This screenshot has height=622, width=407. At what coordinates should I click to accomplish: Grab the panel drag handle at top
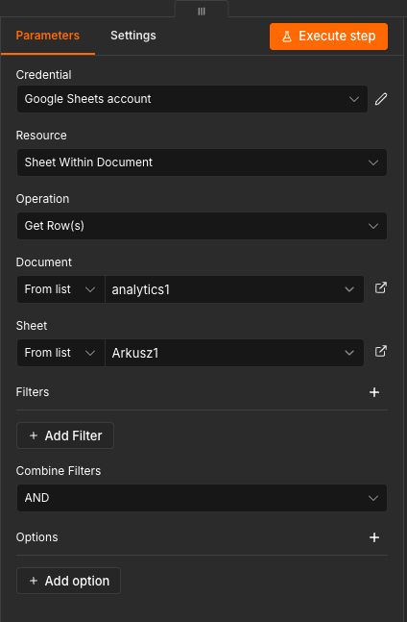pos(202,12)
